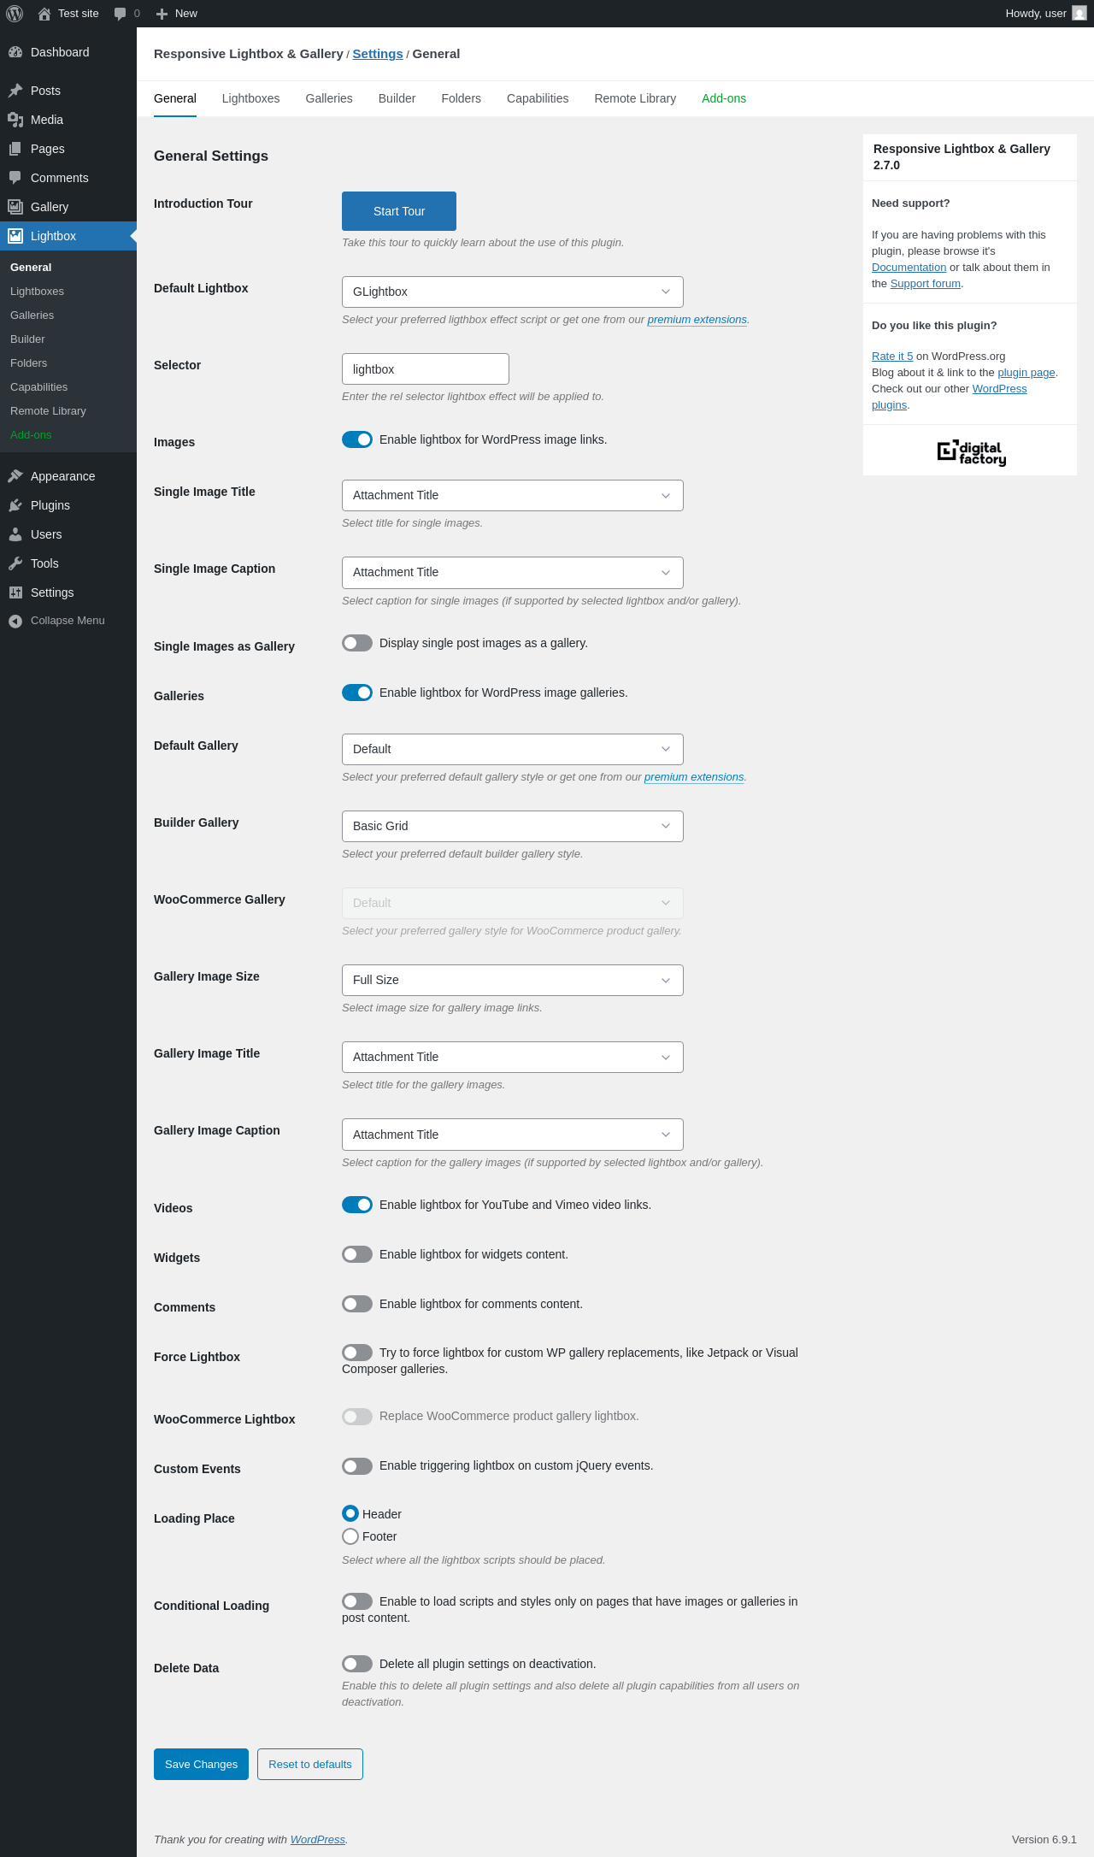1094x1857 pixels.
Task: Click the Posts pushpin icon
Action: 15,91
